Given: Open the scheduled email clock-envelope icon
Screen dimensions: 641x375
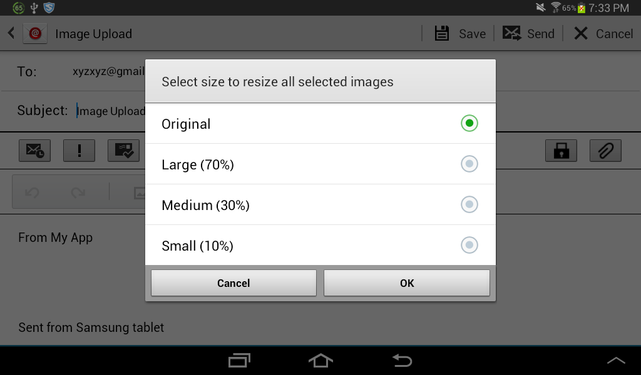Looking at the screenshot, I should 35,151.
